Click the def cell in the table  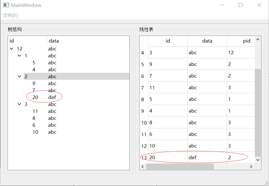pyautogui.click(x=207, y=158)
